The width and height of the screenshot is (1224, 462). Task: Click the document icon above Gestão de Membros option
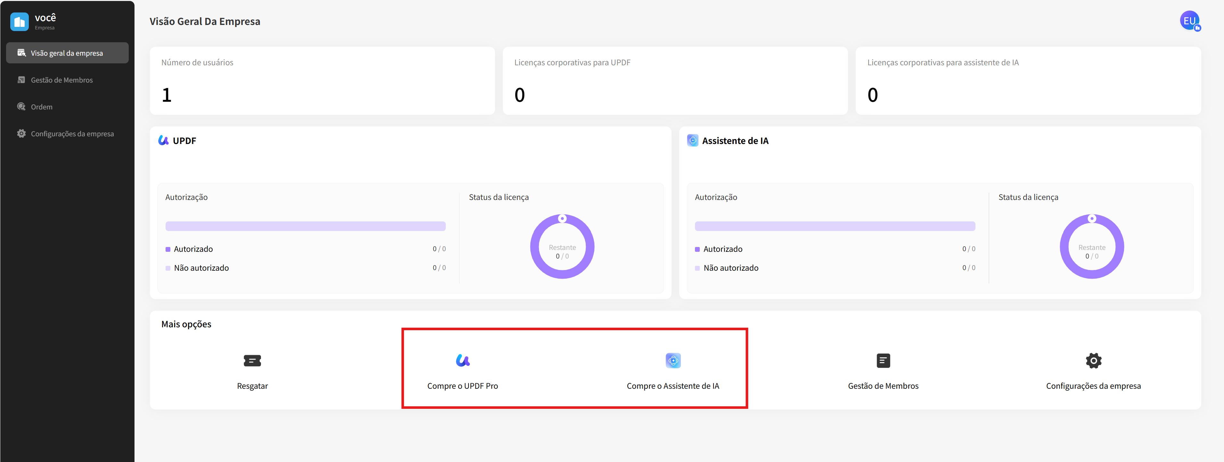click(x=883, y=360)
